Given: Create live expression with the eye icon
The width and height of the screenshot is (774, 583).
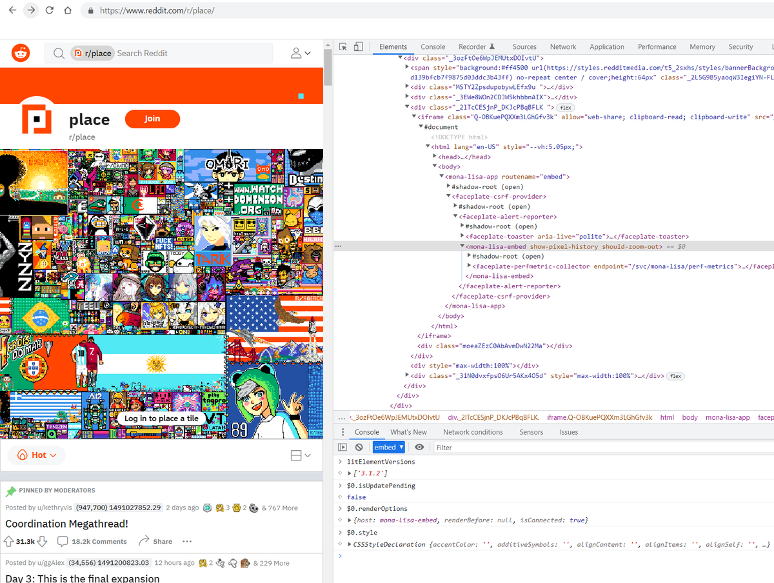Looking at the screenshot, I should [419, 447].
